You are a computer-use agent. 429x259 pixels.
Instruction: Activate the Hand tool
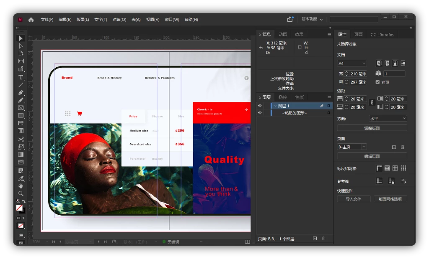21,186
